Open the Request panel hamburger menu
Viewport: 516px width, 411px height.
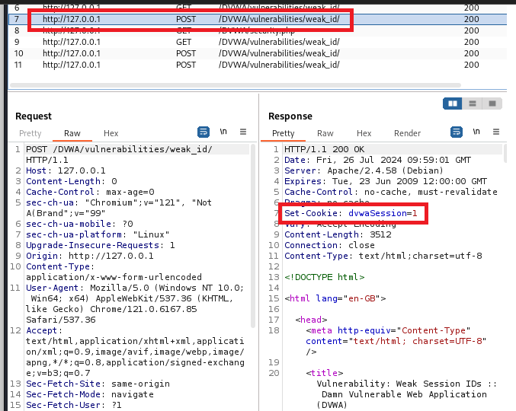point(243,132)
